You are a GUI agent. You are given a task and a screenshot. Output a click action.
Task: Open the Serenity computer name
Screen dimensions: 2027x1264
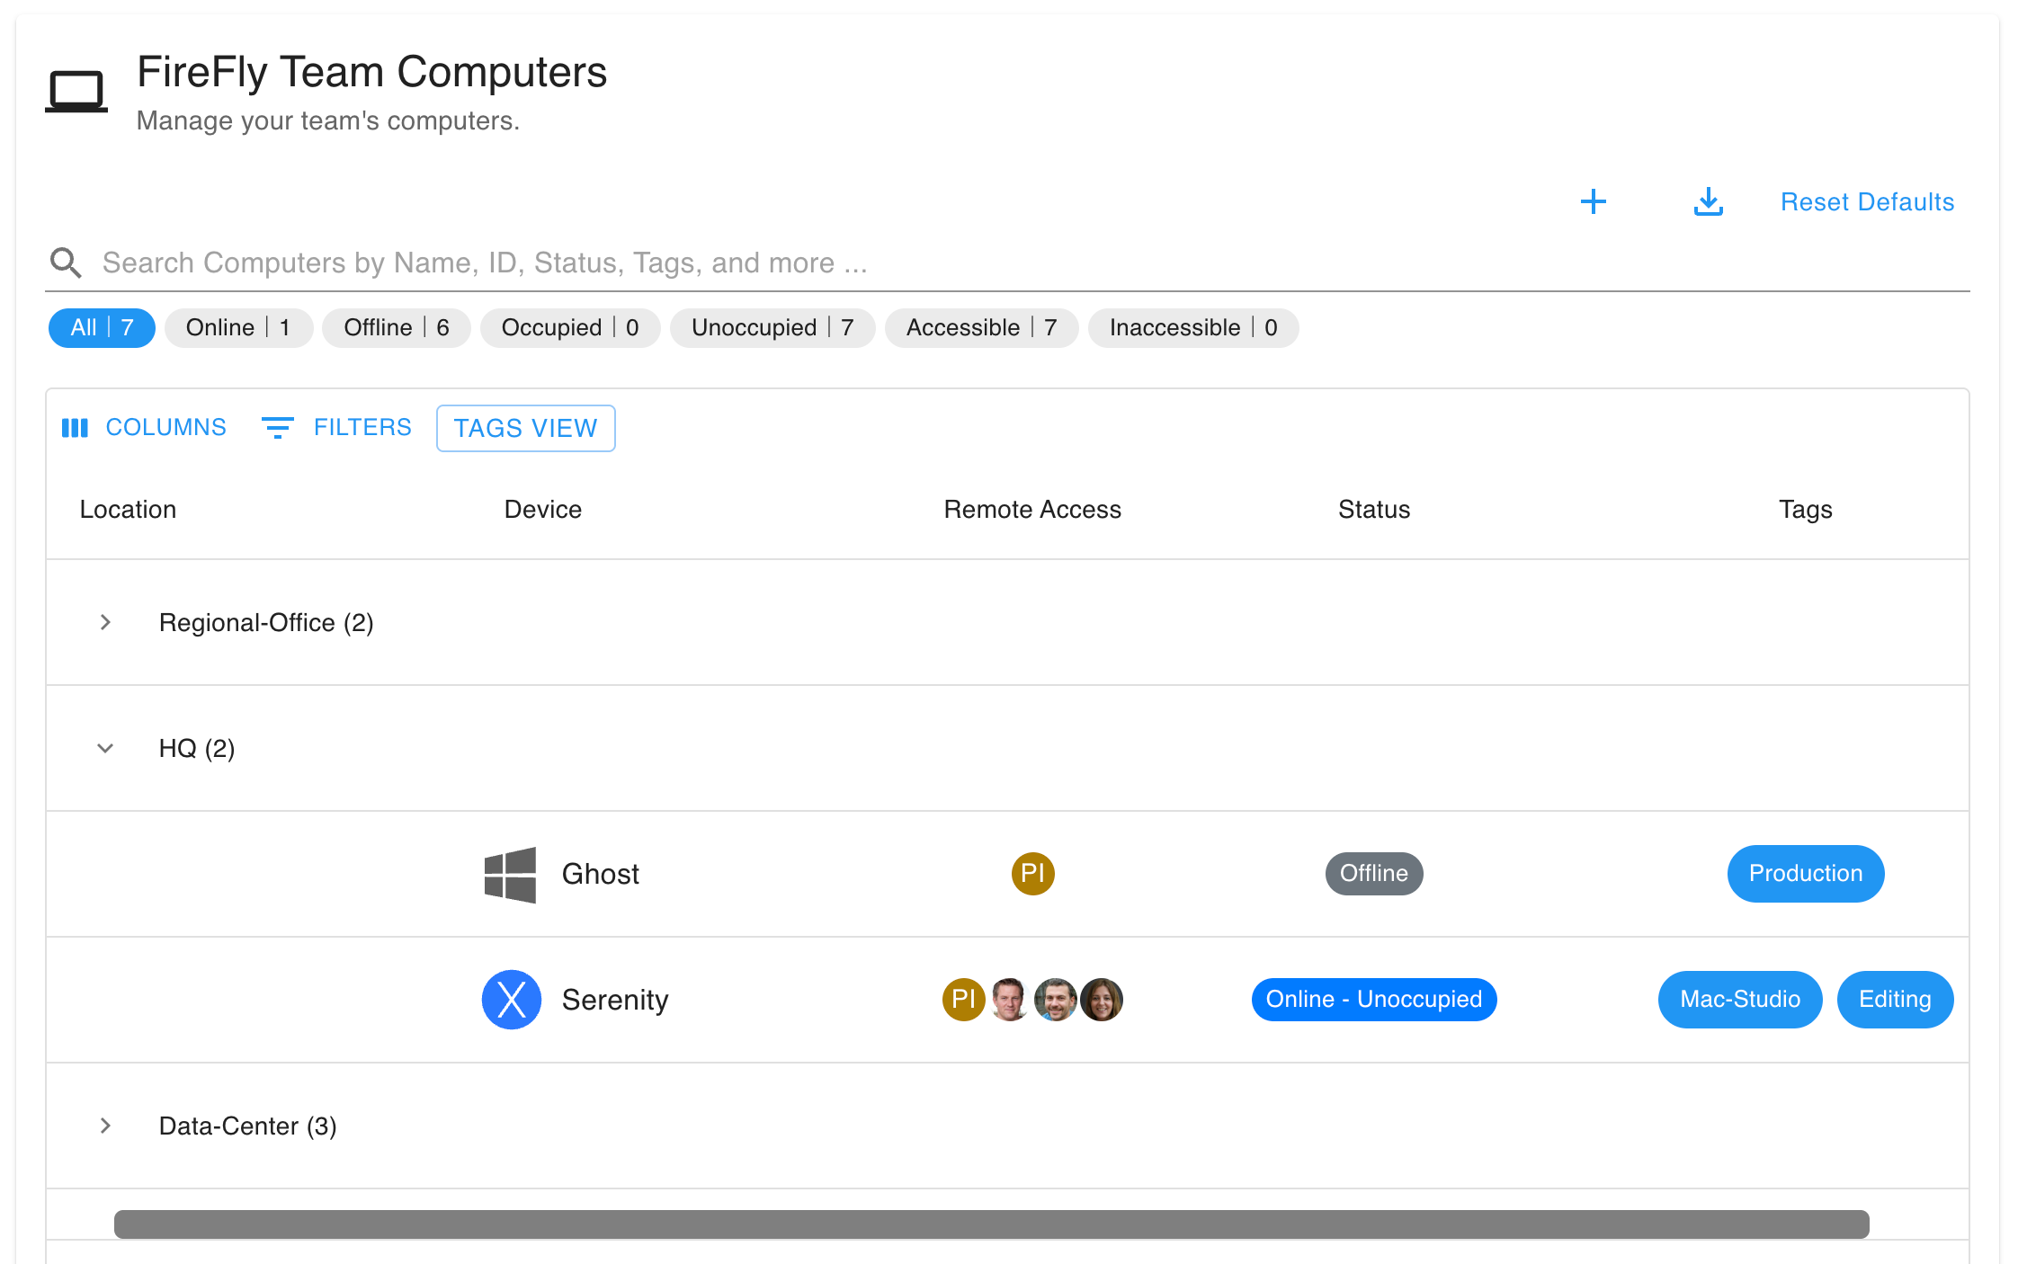[615, 1000]
